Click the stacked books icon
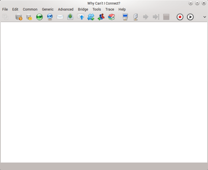The width and height of the screenshot is (208, 170). tap(111, 17)
